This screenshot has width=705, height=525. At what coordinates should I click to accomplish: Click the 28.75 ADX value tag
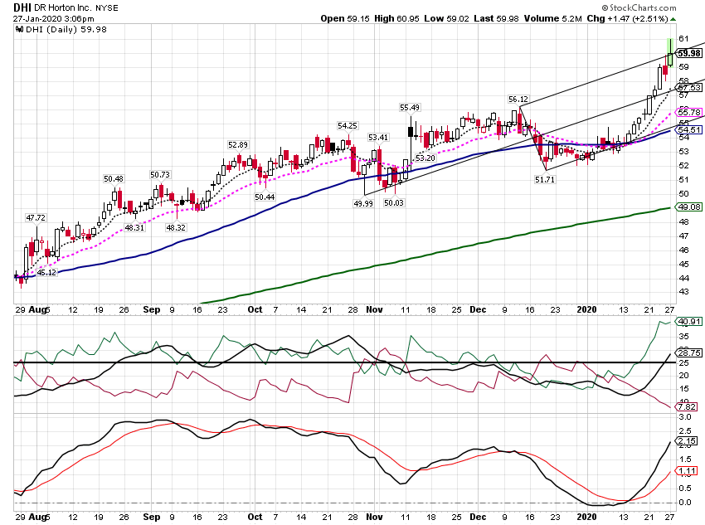tap(688, 352)
